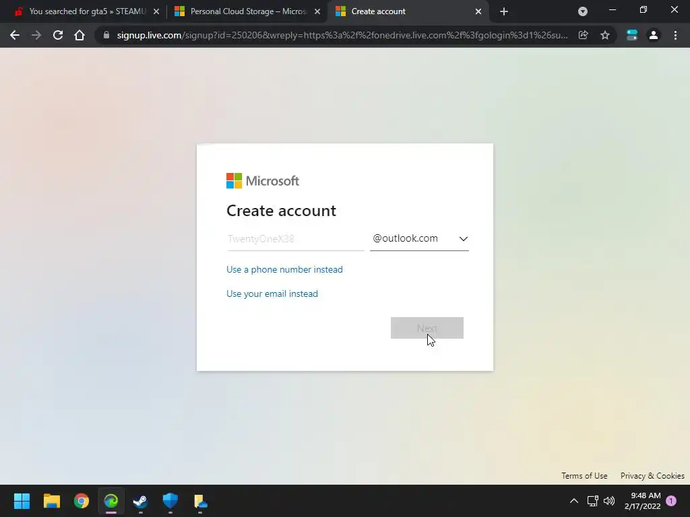Open the yellow-and-blue taskbar app icon
Viewport: 690px width, 517px height.
200,501
